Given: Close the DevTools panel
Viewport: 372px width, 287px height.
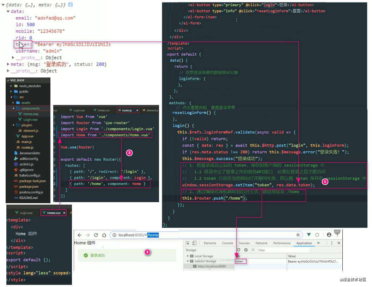Looking at the screenshot, I should (x=339, y=243).
